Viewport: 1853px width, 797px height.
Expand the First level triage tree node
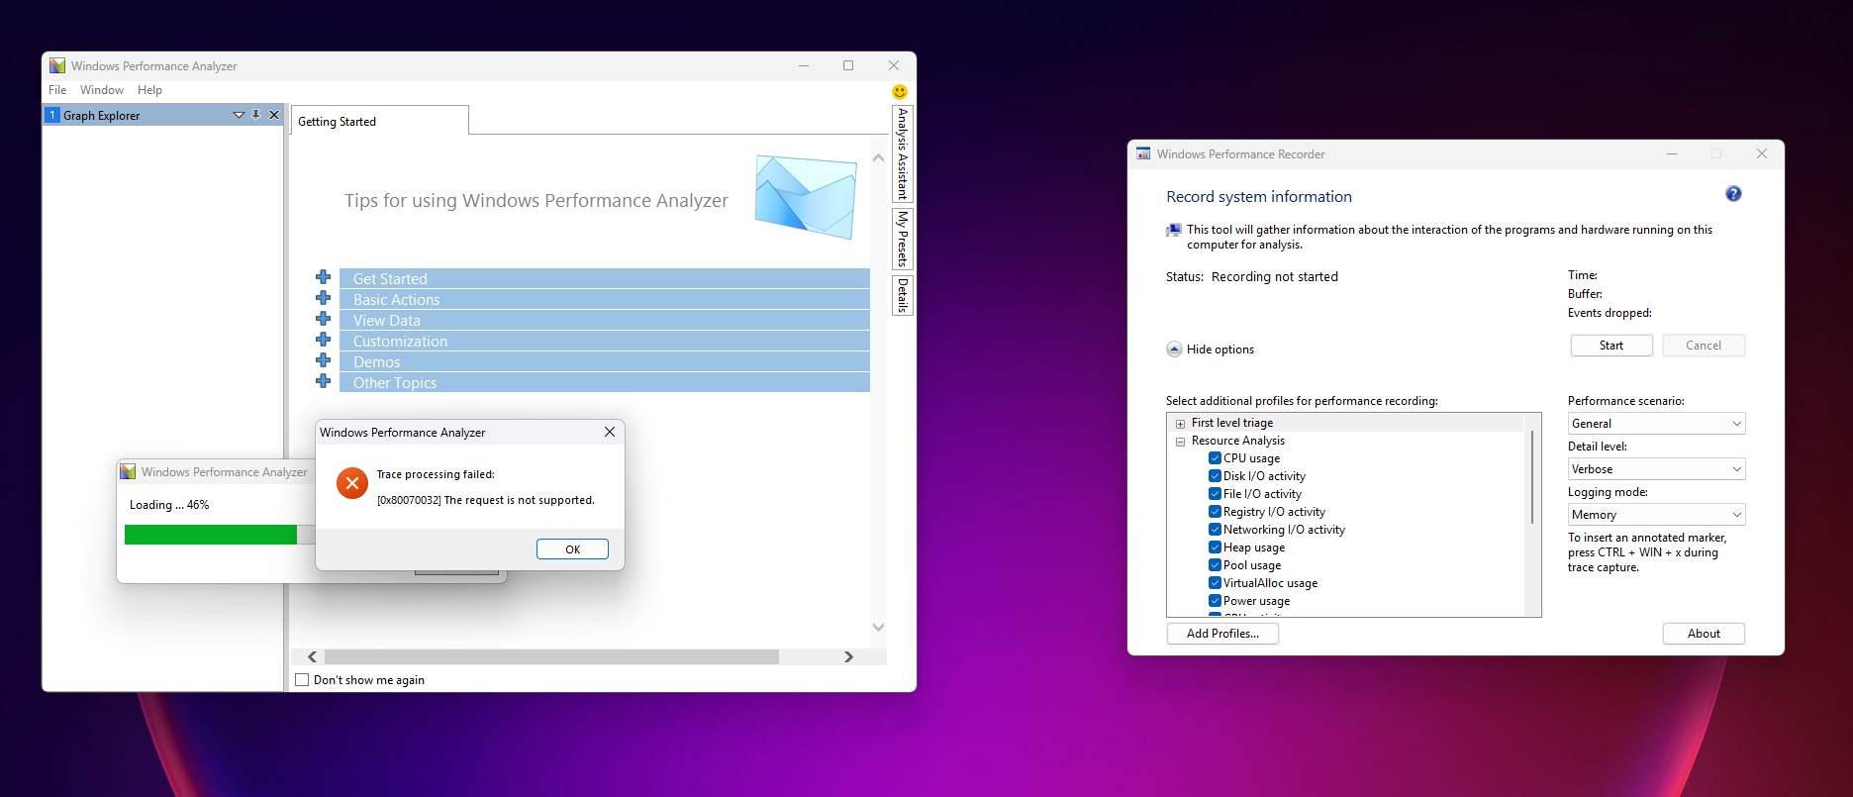click(x=1180, y=424)
